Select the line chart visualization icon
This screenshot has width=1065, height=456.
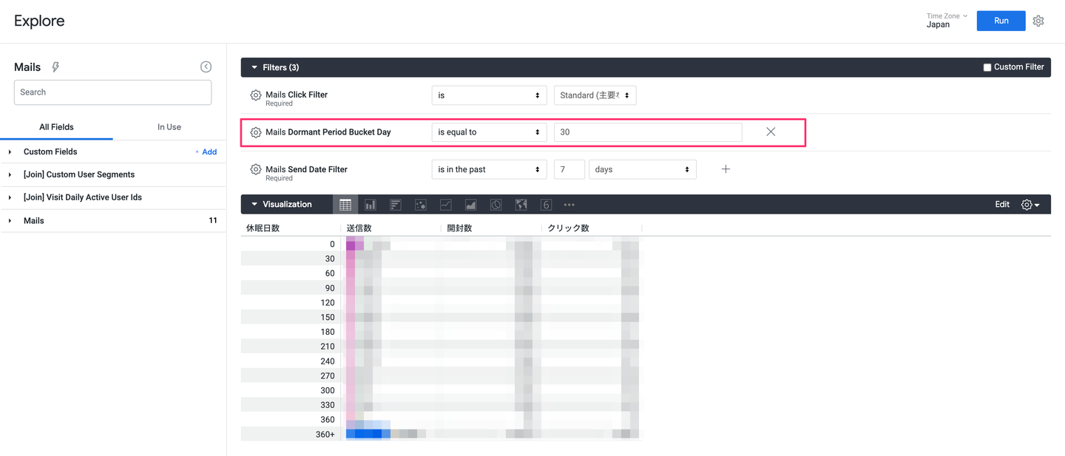click(446, 205)
